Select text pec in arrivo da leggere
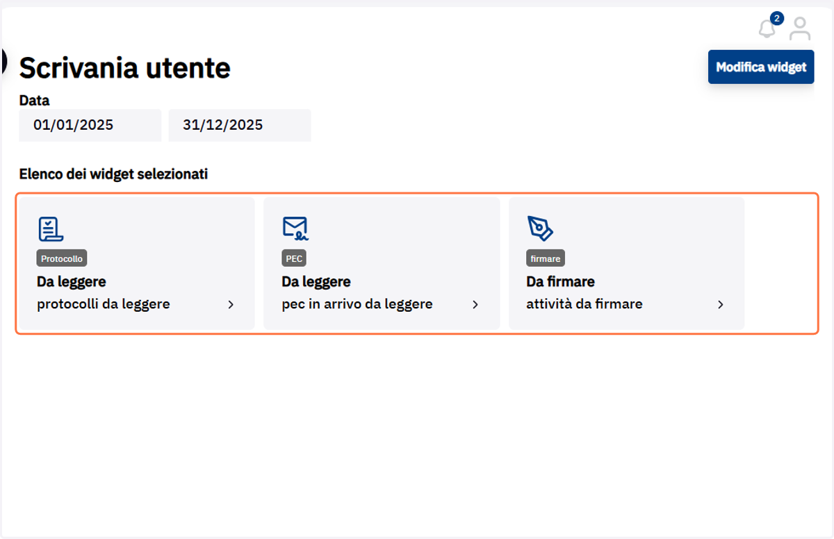The image size is (834, 539). pos(357,304)
